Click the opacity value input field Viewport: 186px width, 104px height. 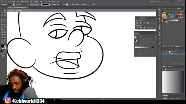58,5
